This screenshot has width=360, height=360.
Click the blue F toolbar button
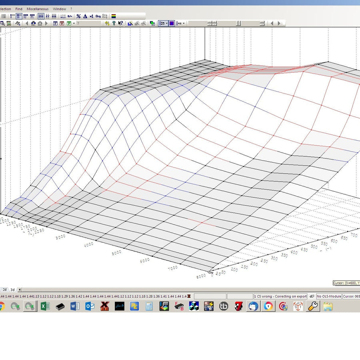55,23
